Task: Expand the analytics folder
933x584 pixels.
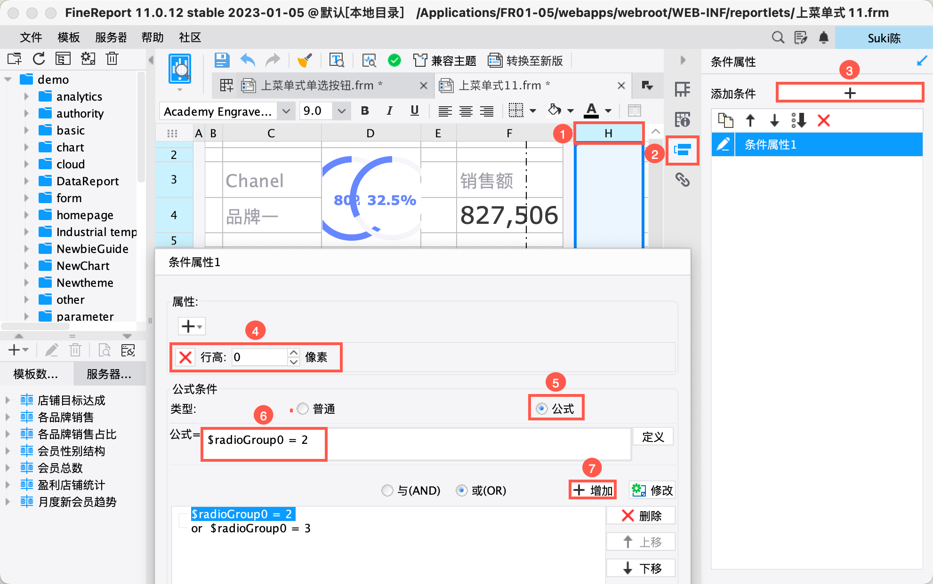Action: (26, 96)
